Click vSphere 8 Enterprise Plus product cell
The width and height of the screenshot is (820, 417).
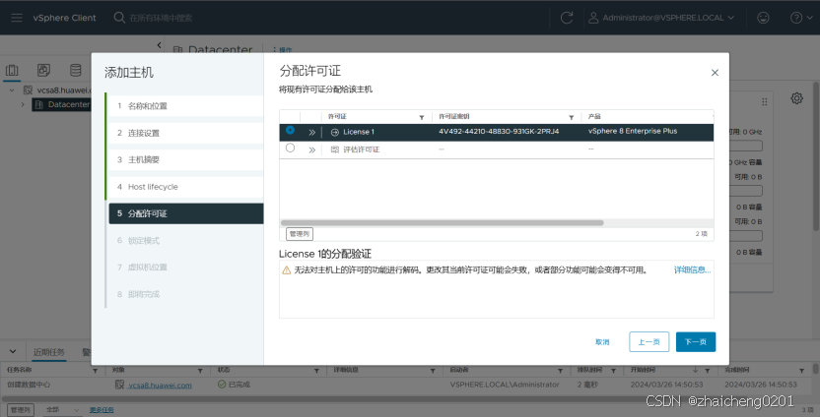633,131
